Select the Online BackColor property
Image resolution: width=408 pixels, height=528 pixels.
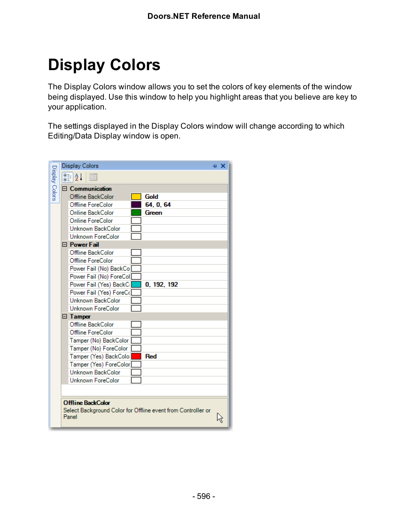(99, 212)
